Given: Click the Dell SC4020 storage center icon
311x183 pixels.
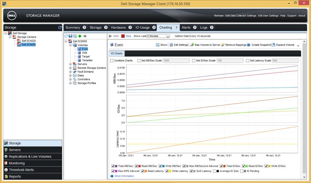Looking at the screenshot, I should [19, 41].
